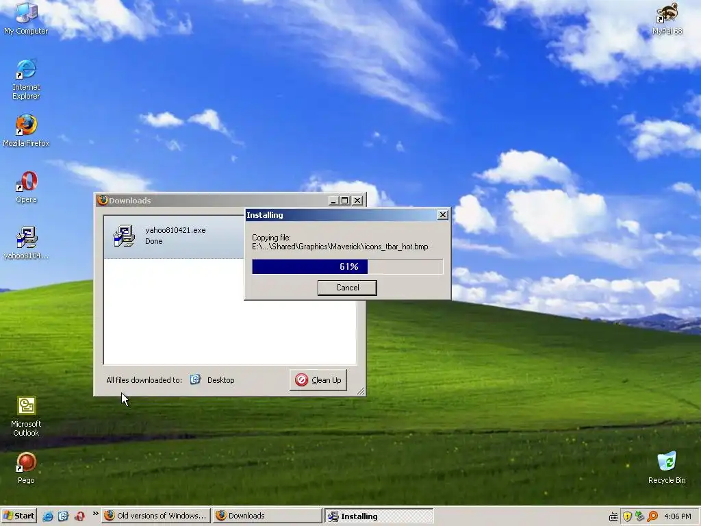
Task: Click the All files downloaded to label
Action: coord(144,380)
